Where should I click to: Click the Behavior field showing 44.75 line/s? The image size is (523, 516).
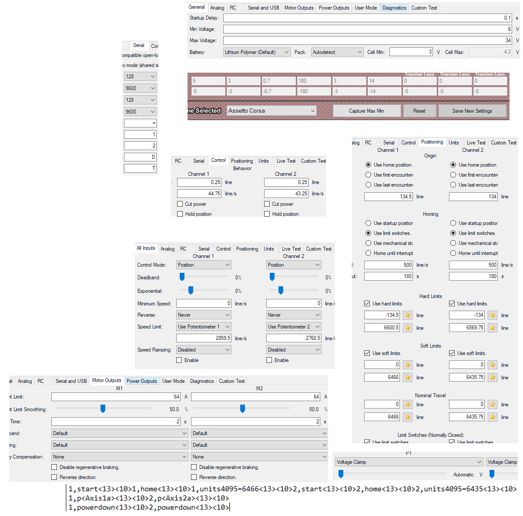(199, 194)
